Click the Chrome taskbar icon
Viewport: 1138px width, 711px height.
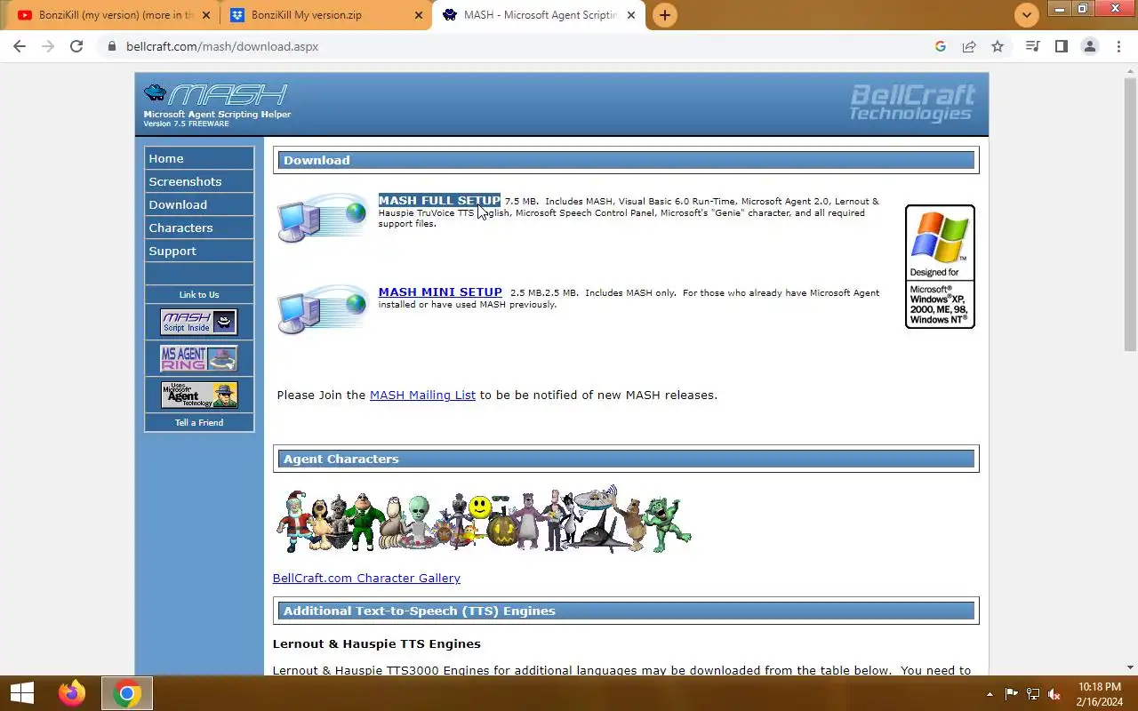coord(126,693)
